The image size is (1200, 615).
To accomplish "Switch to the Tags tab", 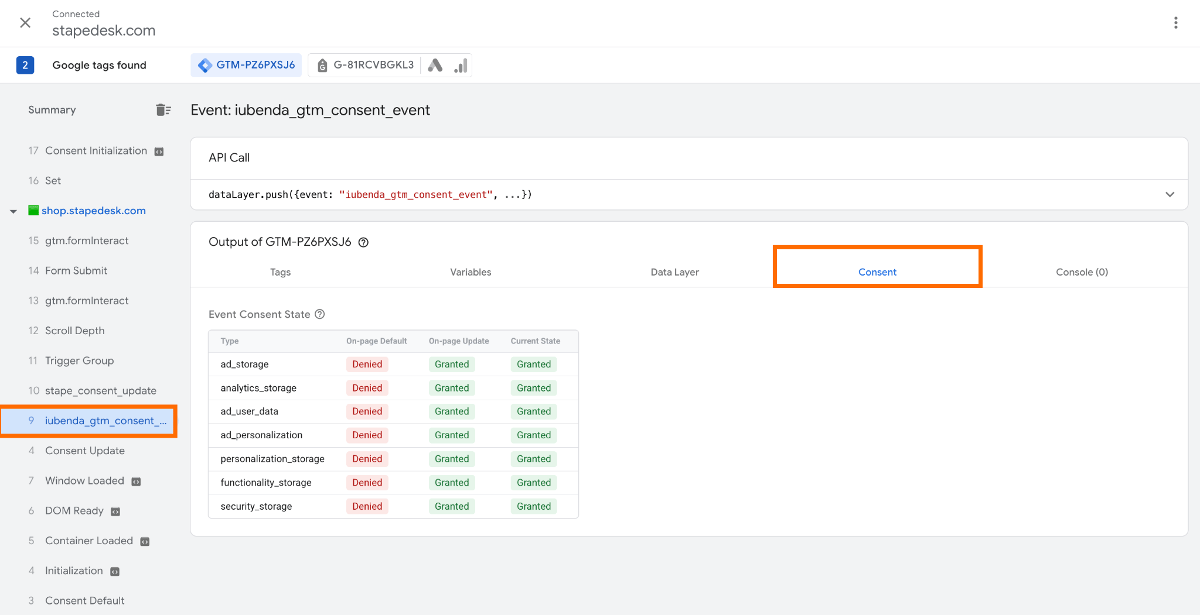I will point(280,272).
